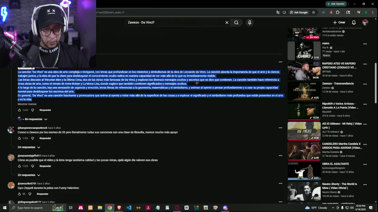
Task: Open the Nipo809 Llamado A La Patria thumbnail
Action: coord(304,111)
